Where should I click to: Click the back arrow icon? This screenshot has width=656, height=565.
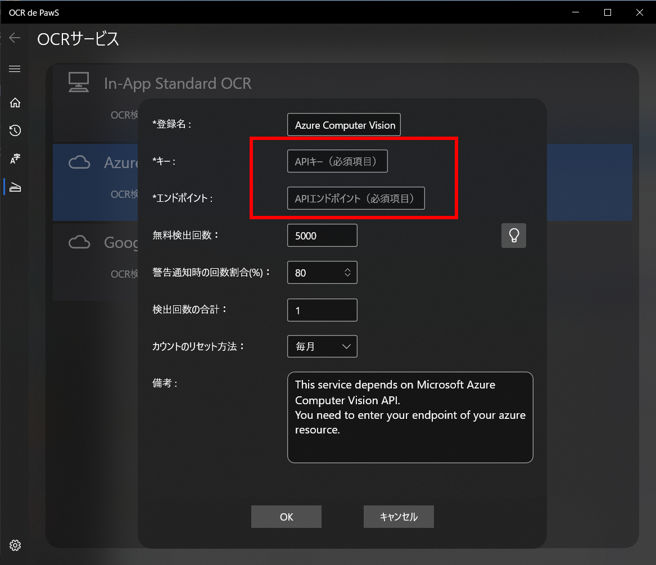(15, 38)
